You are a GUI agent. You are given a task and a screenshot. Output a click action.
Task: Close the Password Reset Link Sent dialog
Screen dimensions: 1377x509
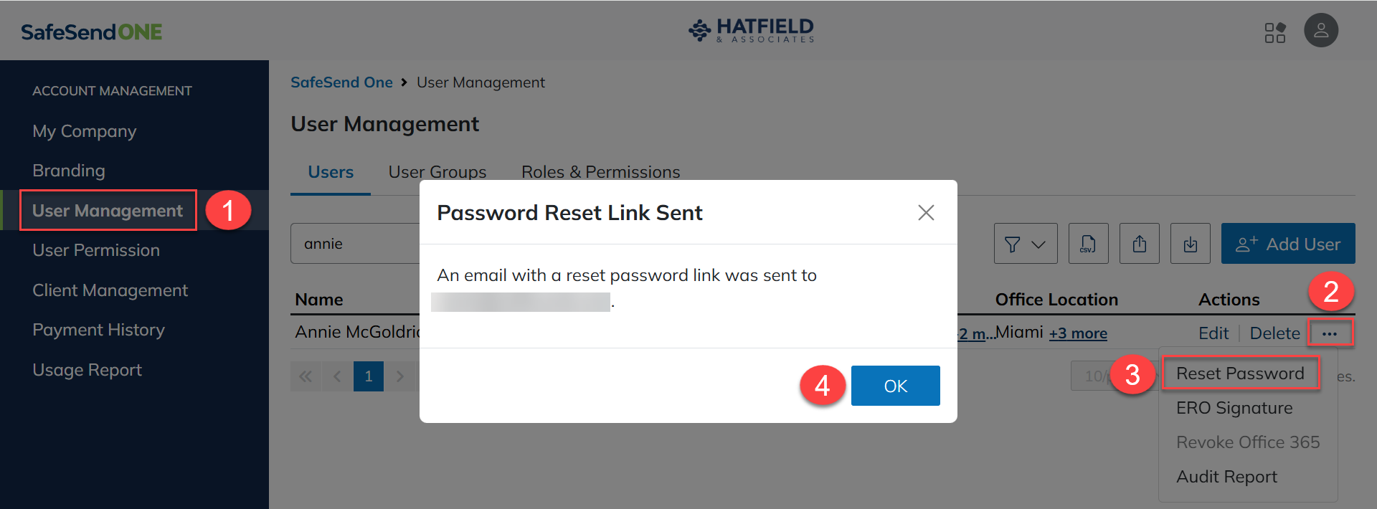tap(926, 212)
